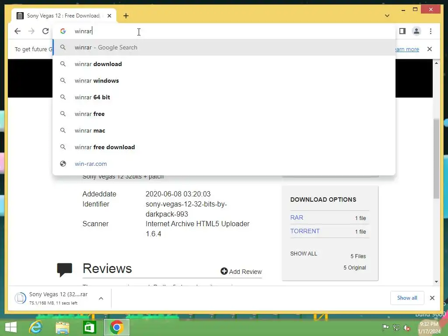Click Add Review link
The height and width of the screenshot is (336, 448).
241,271
